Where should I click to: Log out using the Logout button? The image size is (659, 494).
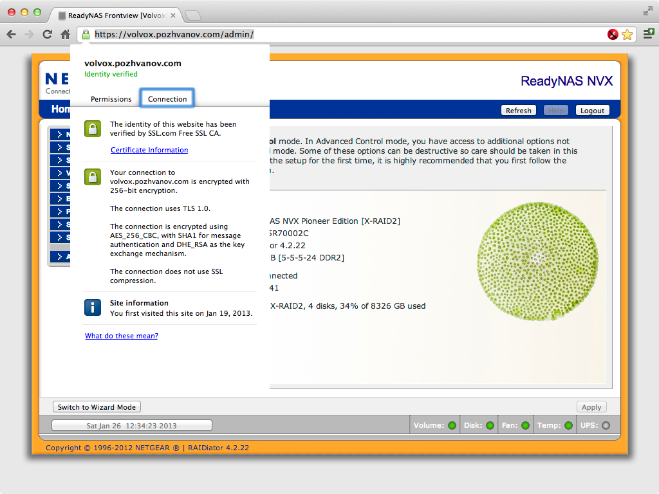[592, 111]
